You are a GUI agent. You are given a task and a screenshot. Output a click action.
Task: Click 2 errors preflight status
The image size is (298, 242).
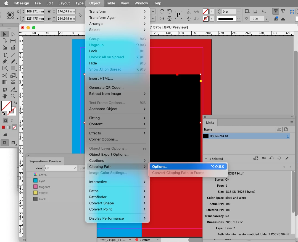[x=145, y=240]
